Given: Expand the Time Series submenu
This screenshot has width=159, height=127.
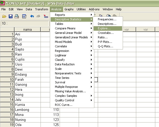Looking at the screenshot, I should pyautogui.click(x=72, y=78).
